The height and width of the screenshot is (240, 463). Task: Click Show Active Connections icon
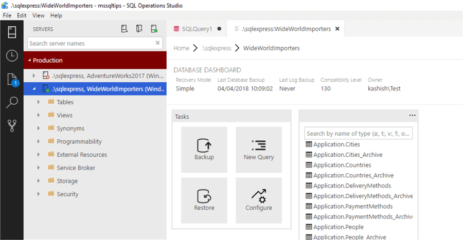click(154, 29)
